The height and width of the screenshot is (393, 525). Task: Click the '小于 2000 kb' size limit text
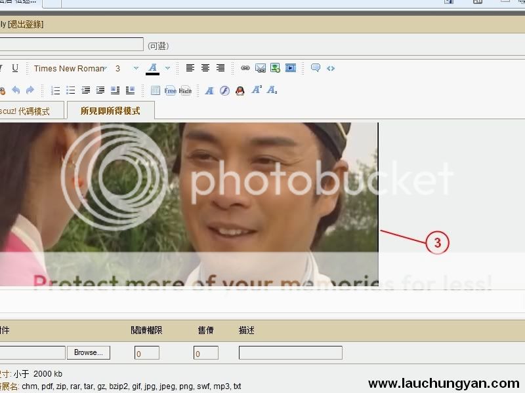38,373
